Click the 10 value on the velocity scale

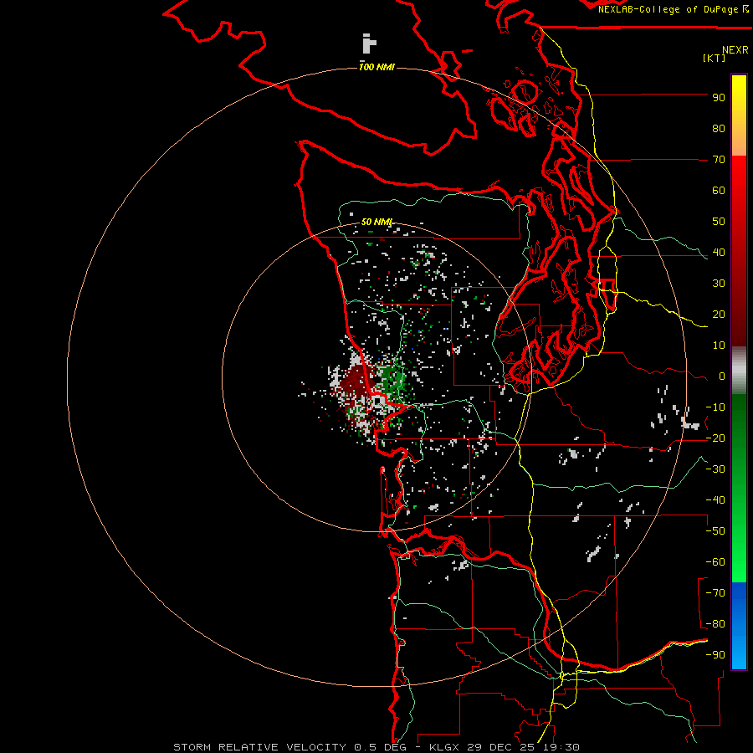[719, 346]
